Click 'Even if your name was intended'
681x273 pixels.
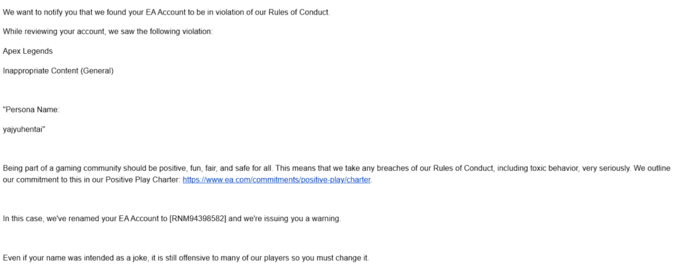[56, 258]
